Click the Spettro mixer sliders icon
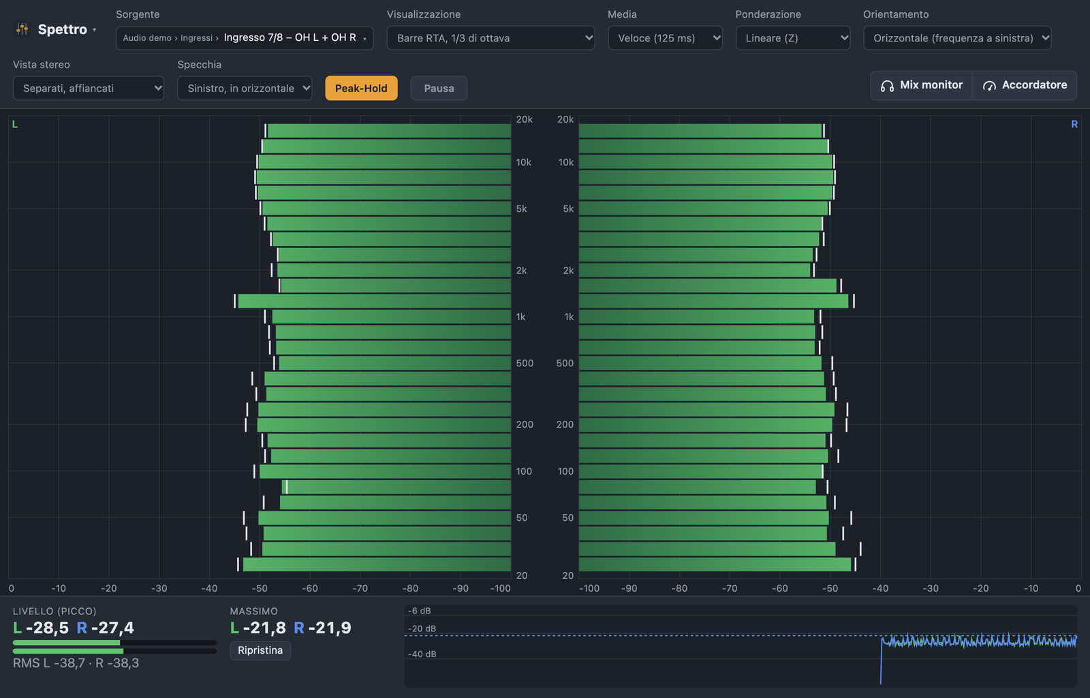This screenshot has height=698, width=1090. [x=22, y=29]
